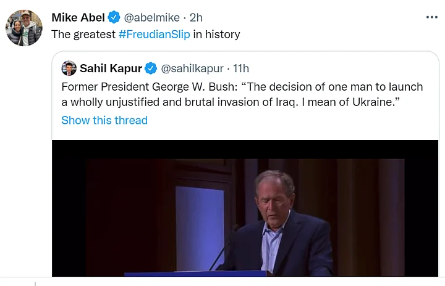
Task: Open the quoted tweet's 11h timestamp
Action: 241,68
